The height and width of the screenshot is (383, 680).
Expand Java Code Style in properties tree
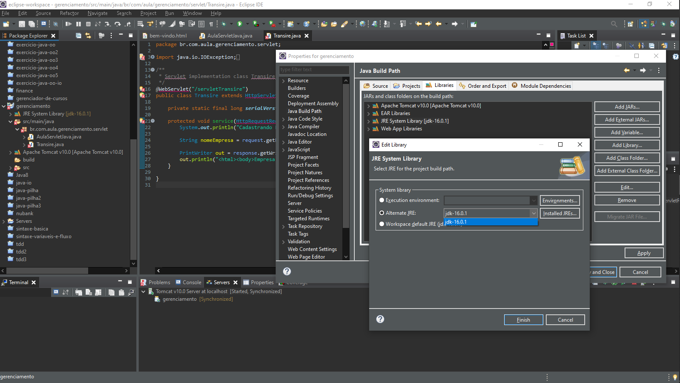click(284, 119)
